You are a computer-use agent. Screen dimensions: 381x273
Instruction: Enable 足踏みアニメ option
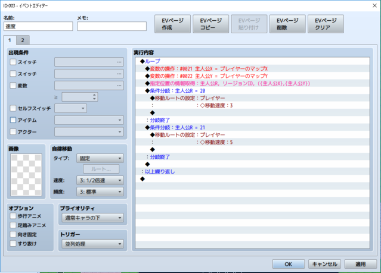pos(13,225)
